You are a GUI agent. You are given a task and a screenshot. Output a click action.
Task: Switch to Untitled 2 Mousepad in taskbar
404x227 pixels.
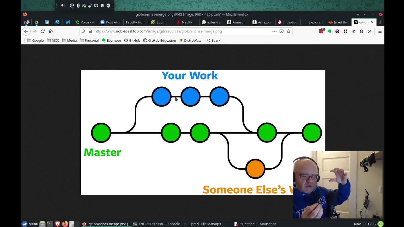point(255,224)
